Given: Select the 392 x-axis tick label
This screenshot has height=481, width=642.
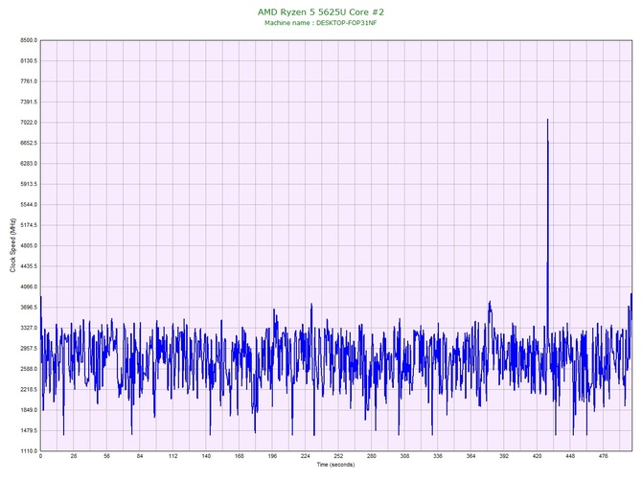Looking at the screenshot, I should (504, 456).
